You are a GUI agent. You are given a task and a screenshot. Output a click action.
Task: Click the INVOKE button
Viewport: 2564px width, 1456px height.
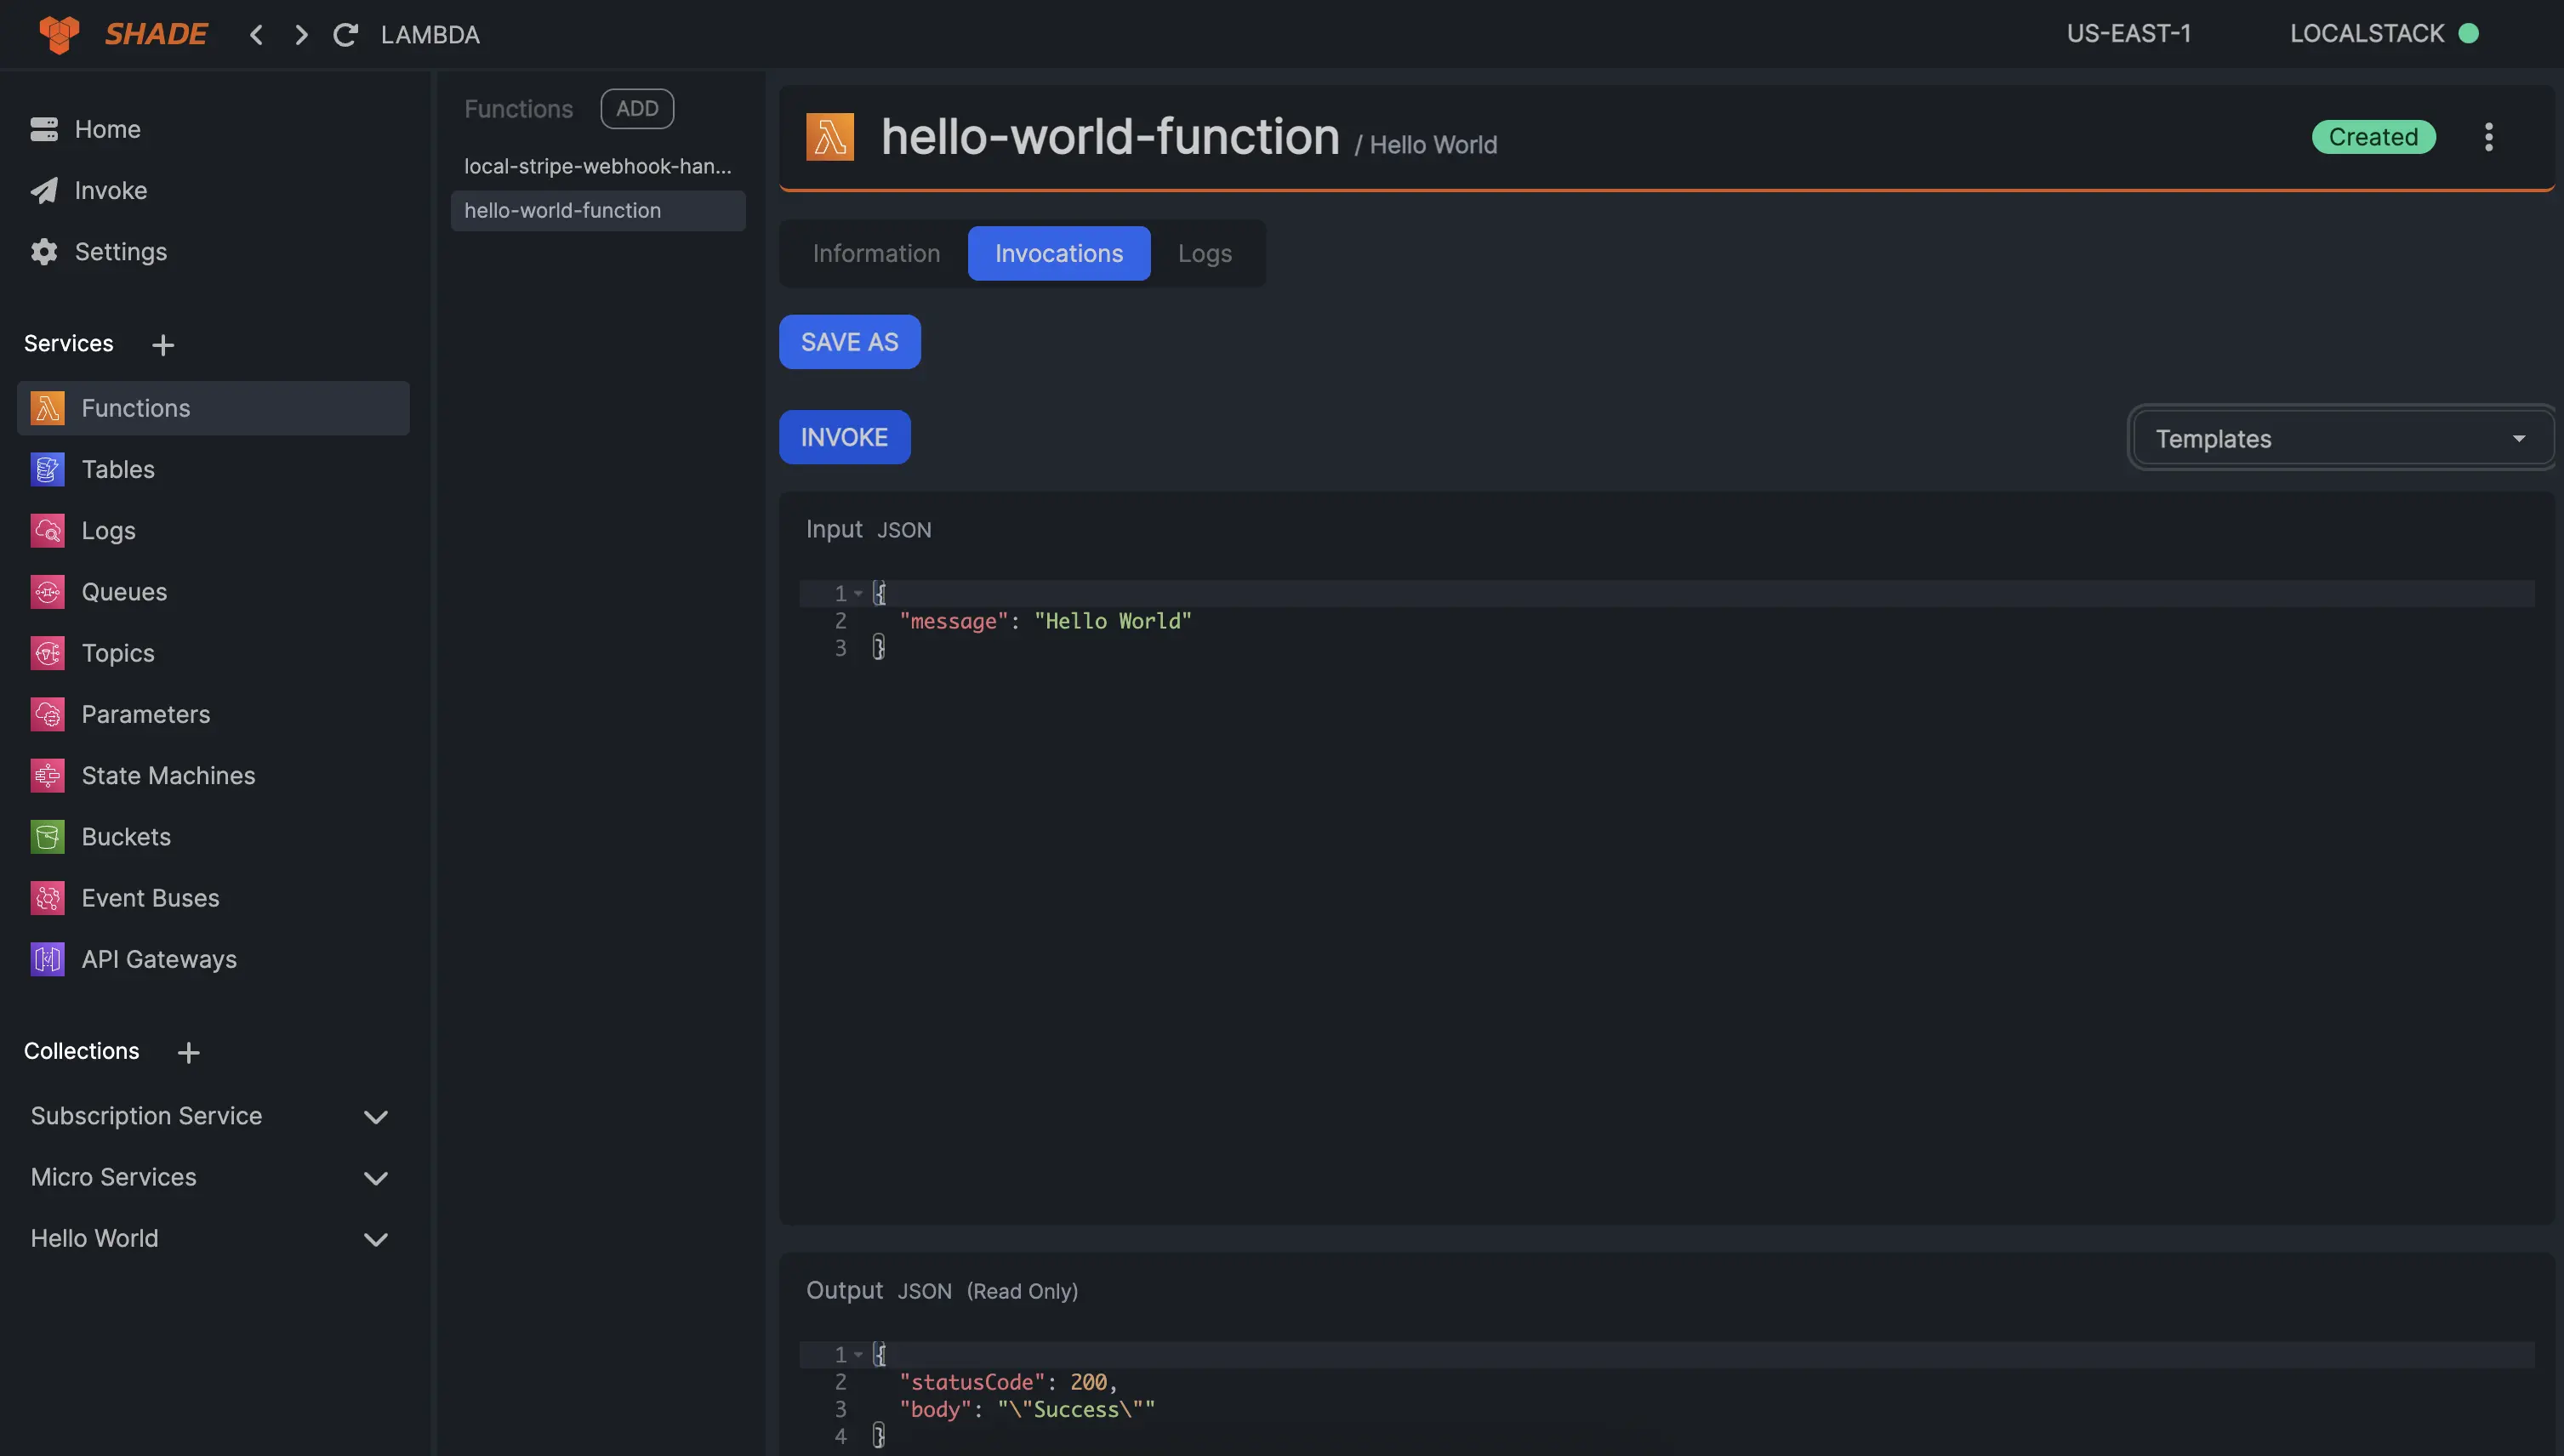point(845,437)
